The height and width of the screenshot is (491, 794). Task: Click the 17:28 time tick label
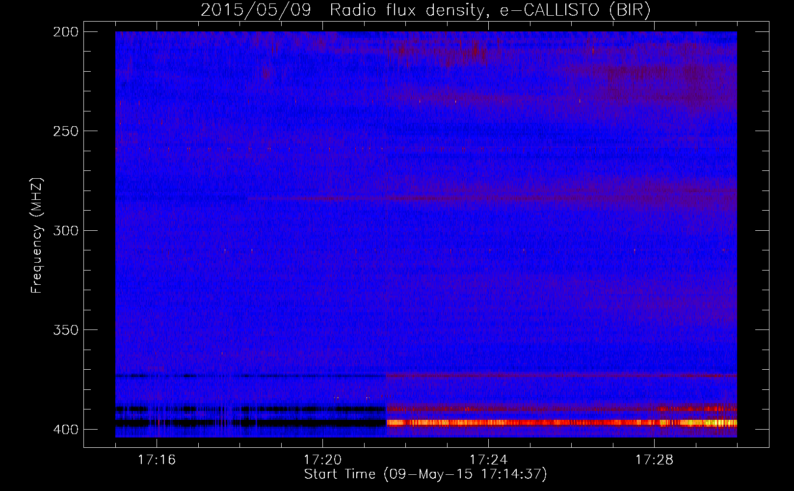tap(654, 460)
